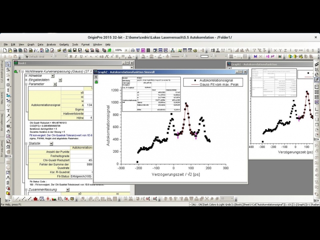Viewport: 320px width, 240px height.
Task: Collapse the Statistik section
Action: [26, 144]
